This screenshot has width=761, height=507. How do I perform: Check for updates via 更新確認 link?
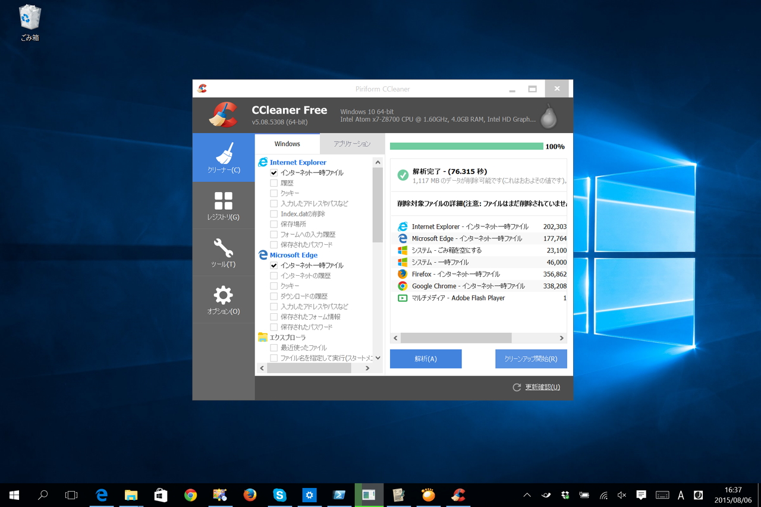(541, 387)
